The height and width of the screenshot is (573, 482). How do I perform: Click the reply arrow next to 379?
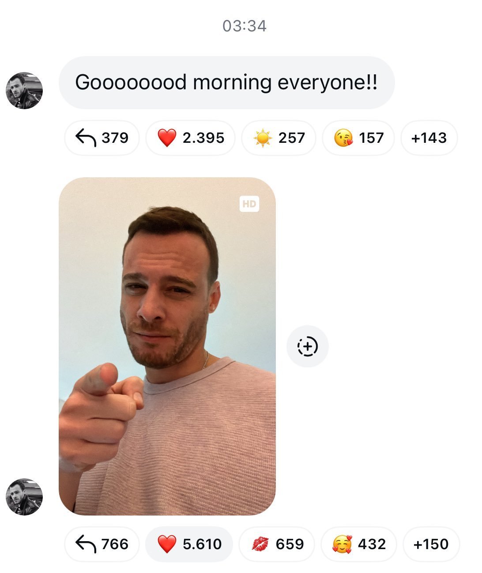pyautogui.click(x=86, y=138)
